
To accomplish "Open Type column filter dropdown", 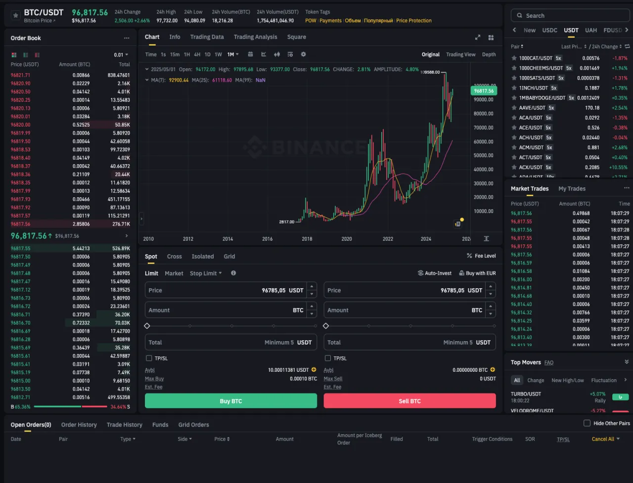I will pos(128,439).
